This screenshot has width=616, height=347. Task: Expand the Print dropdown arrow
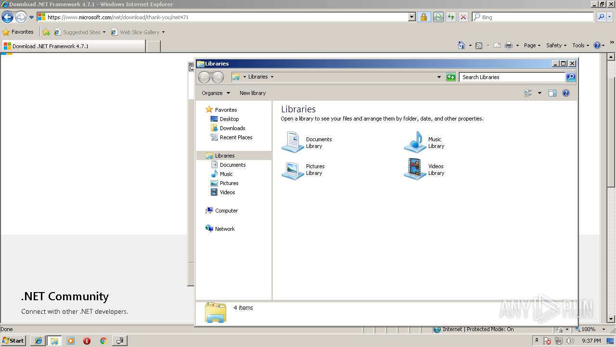[x=517, y=45]
